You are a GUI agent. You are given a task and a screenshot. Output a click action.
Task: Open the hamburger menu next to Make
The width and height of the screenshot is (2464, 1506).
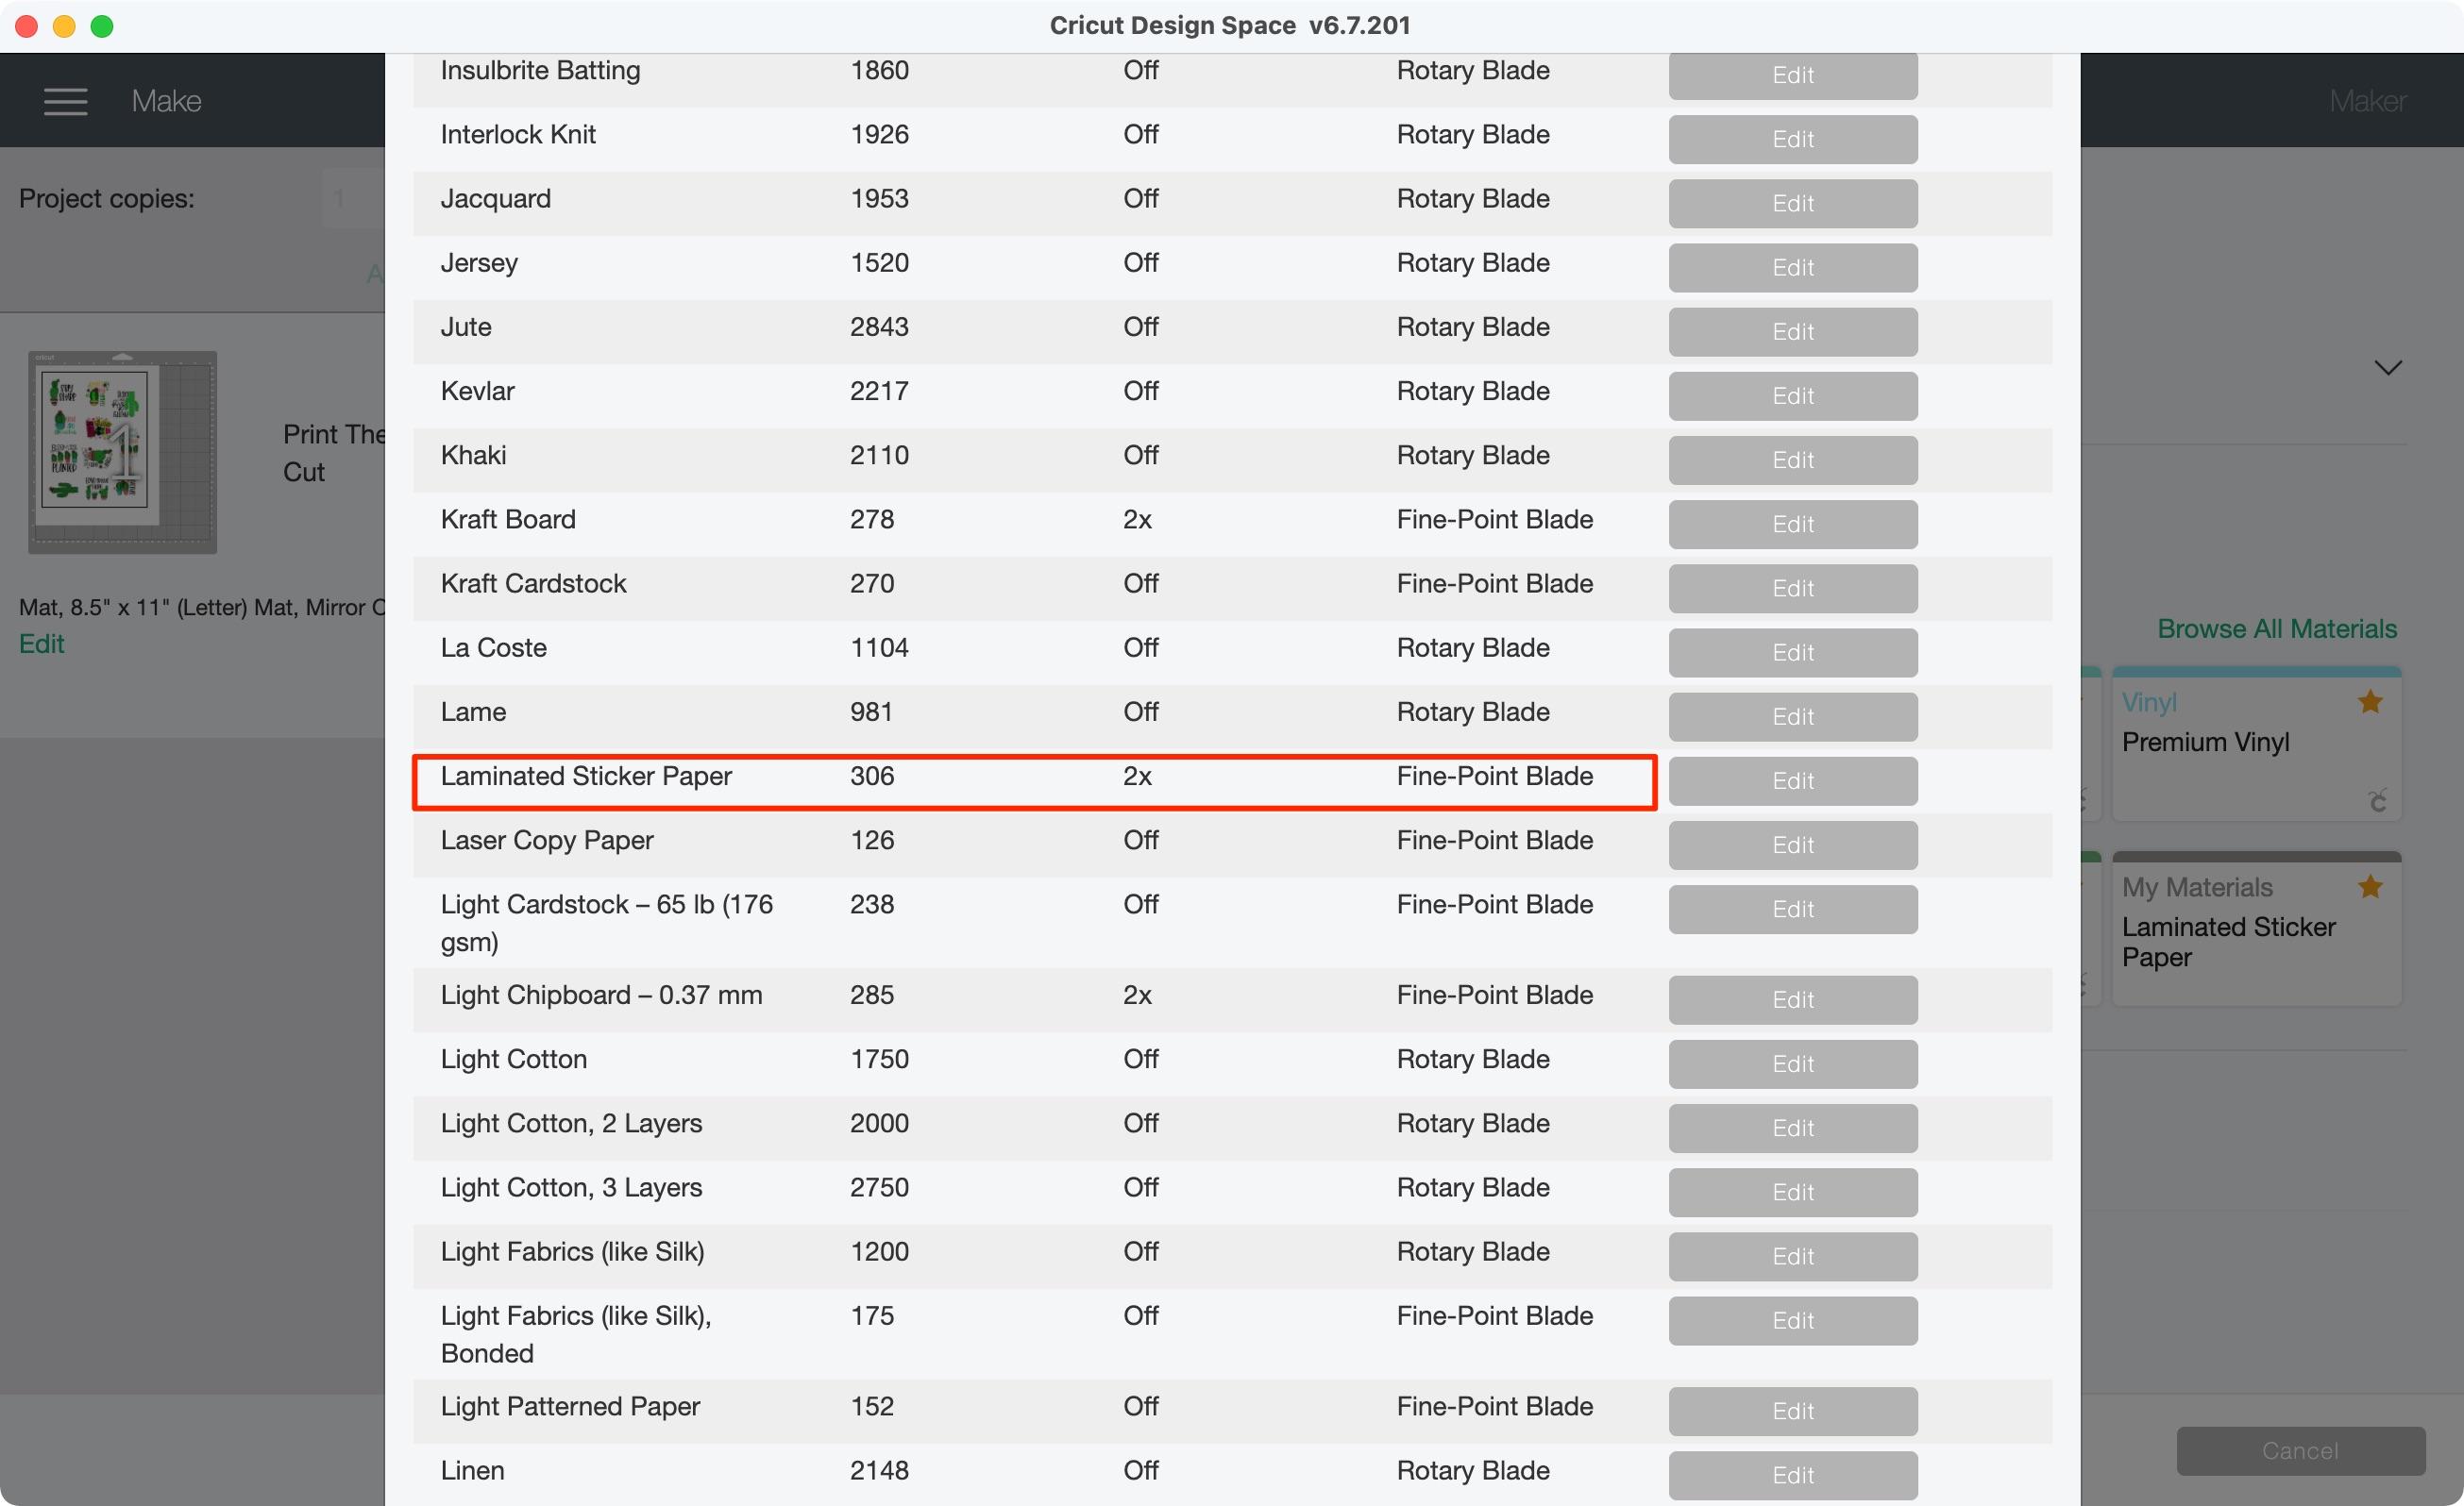65,101
